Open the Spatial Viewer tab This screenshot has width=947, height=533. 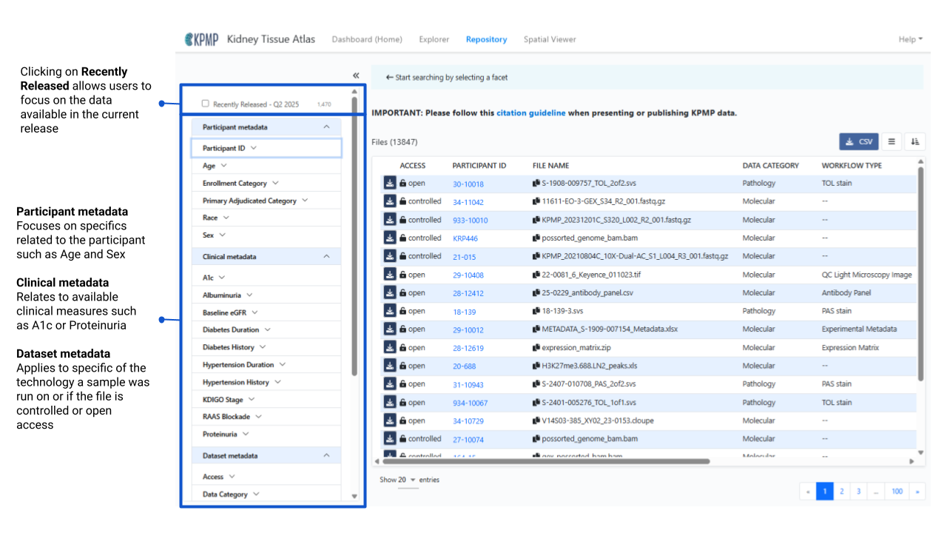click(x=550, y=39)
